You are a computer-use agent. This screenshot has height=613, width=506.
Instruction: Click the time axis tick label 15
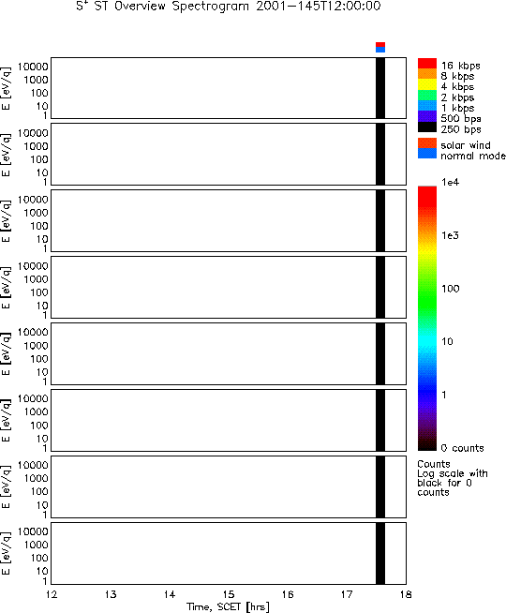[x=229, y=594]
